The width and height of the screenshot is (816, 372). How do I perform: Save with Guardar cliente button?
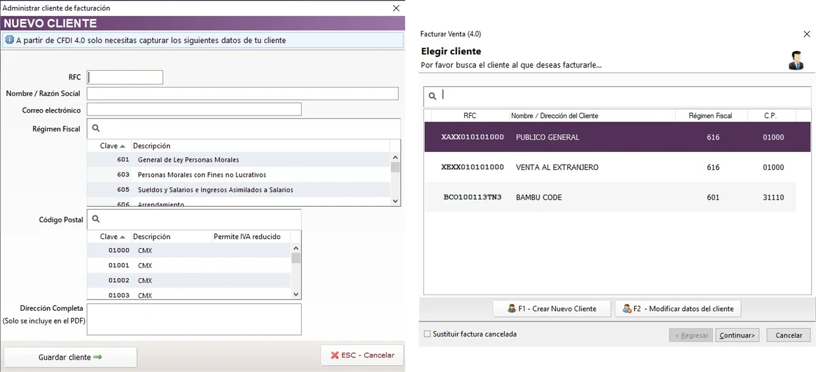[x=70, y=357]
